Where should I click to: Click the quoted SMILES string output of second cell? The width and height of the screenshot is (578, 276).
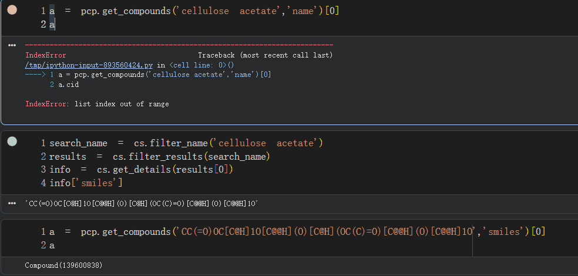point(142,203)
